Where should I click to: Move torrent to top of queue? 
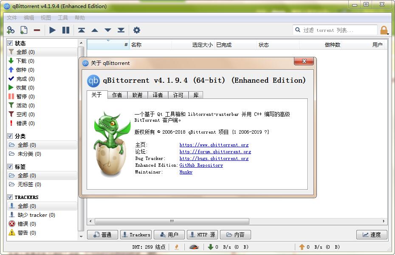(x=82, y=30)
